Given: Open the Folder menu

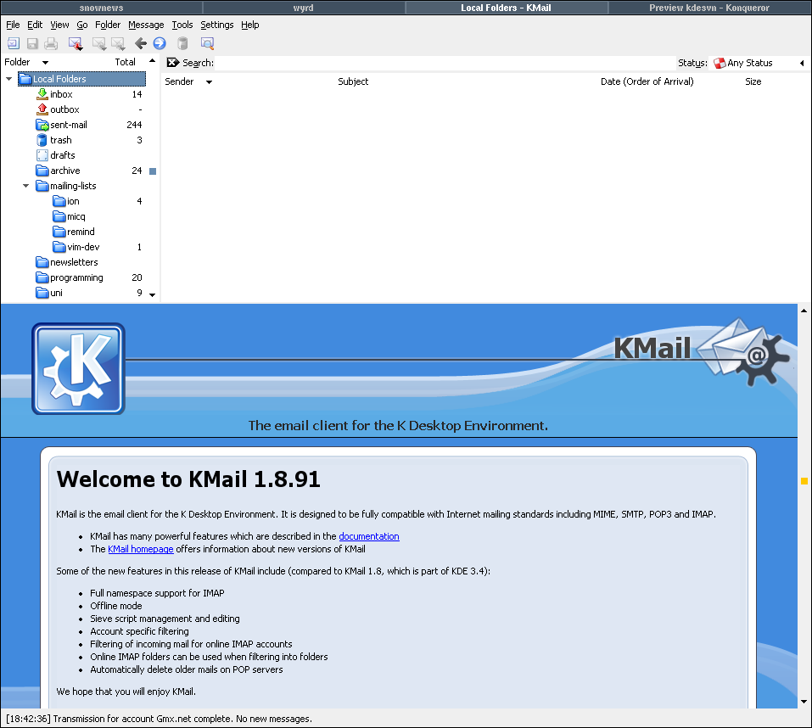Looking at the screenshot, I should 108,25.
